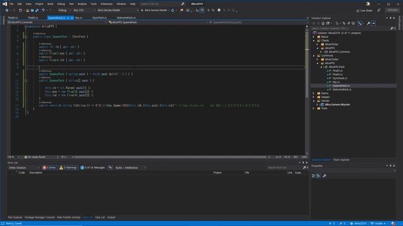Toggle the Errors filter button
Viewport: 403px width, 226px height.
pos(49,168)
